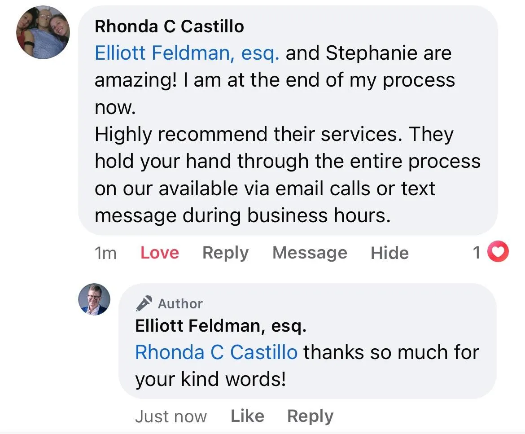Click the red heart reaction icon
Screen dimensions: 525x434
(498, 251)
